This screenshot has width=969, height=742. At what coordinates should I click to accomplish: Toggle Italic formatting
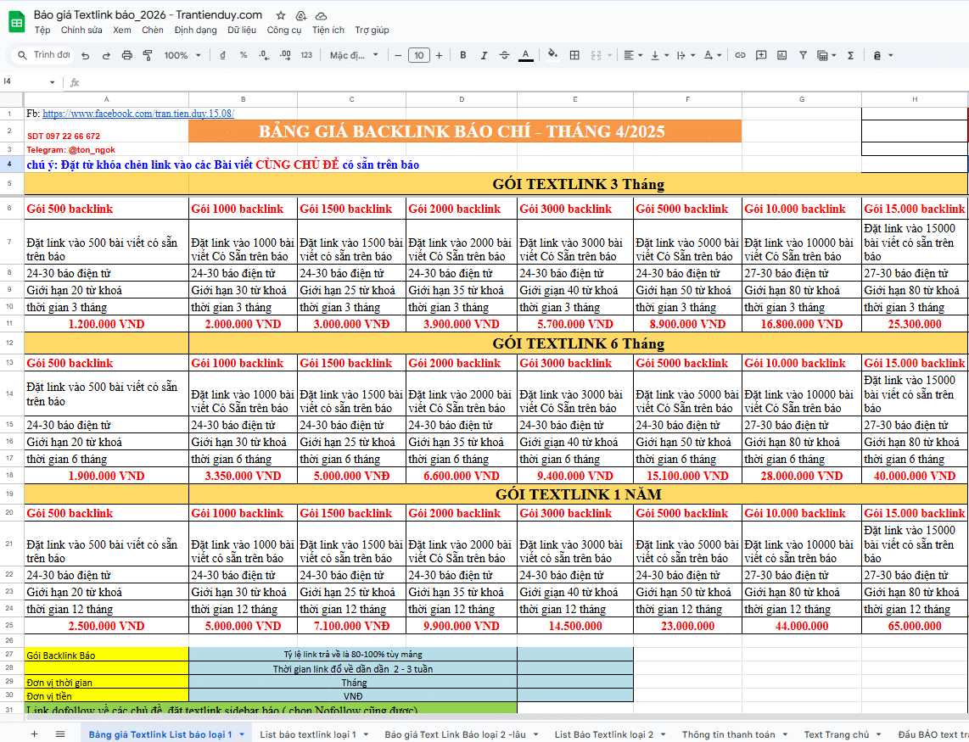[484, 55]
